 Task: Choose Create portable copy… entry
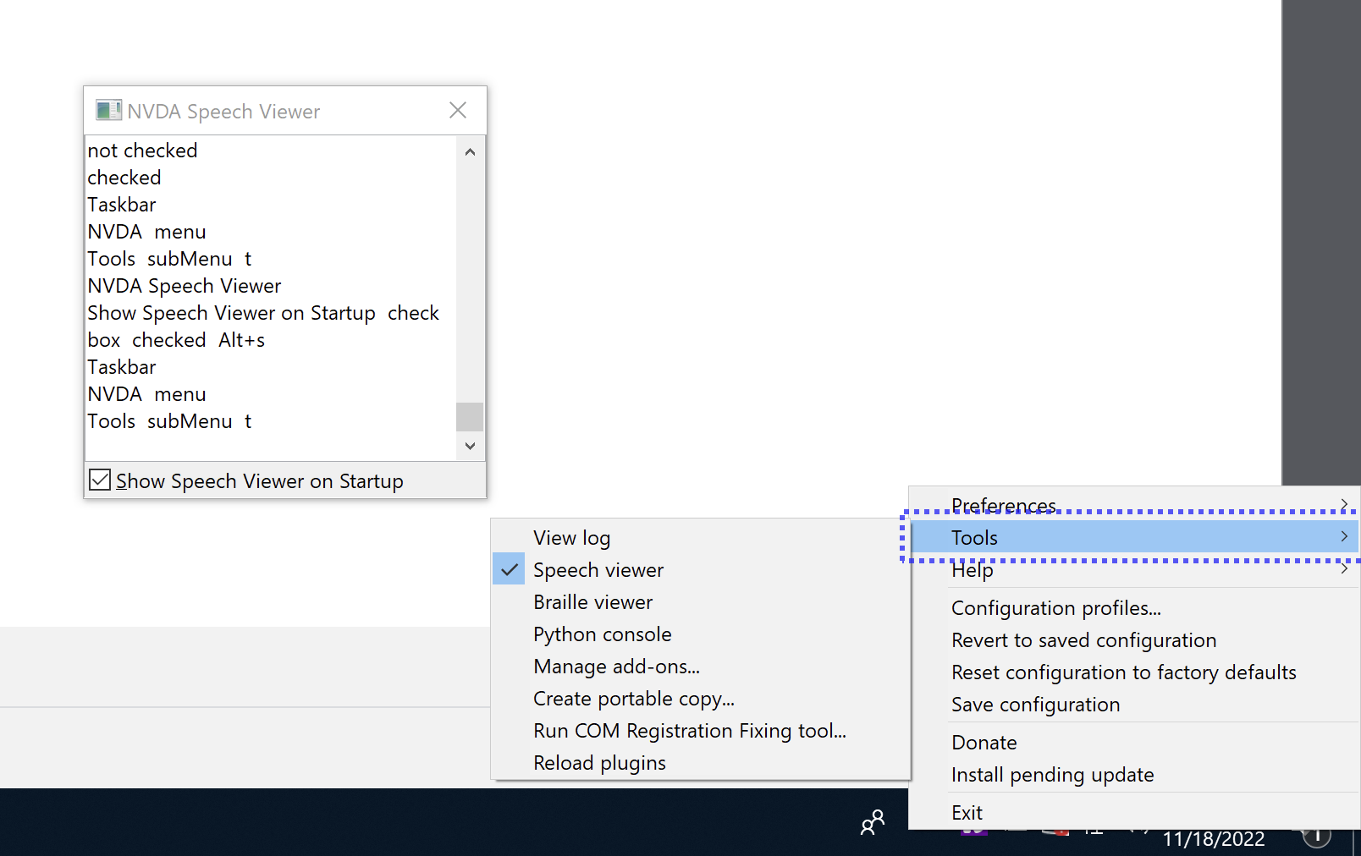(701, 699)
